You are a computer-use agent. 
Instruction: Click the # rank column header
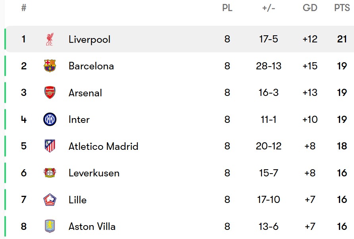tap(24, 8)
